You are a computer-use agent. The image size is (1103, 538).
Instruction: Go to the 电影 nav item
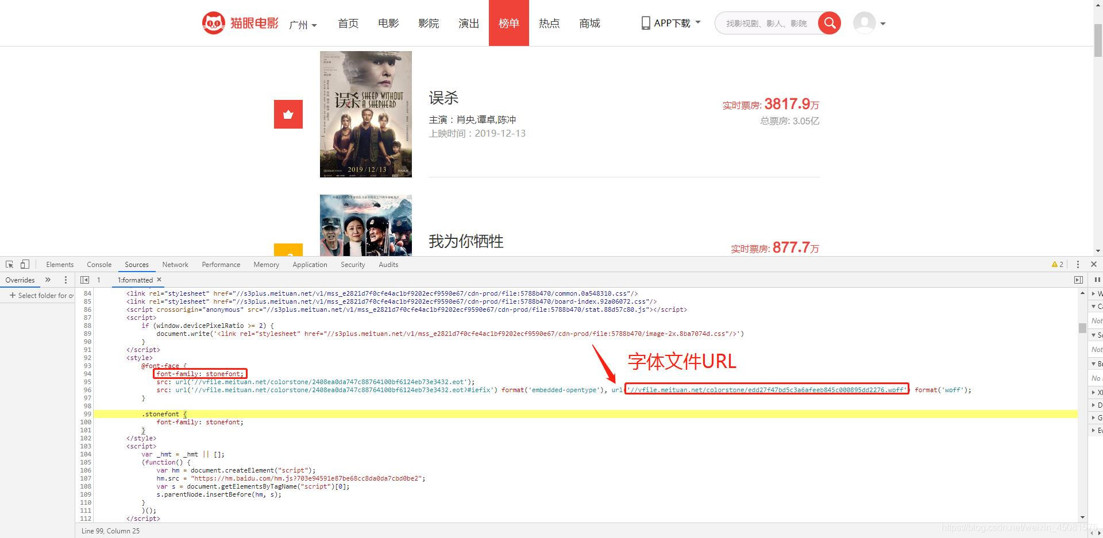388,23
